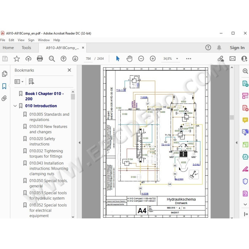Open the Sign menu
Screen dimensions: 249x249
[31, 40]
